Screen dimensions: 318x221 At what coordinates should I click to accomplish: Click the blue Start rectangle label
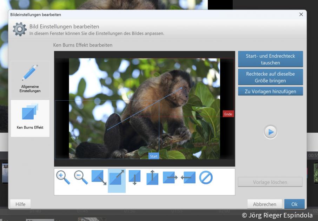coord(154,156)
